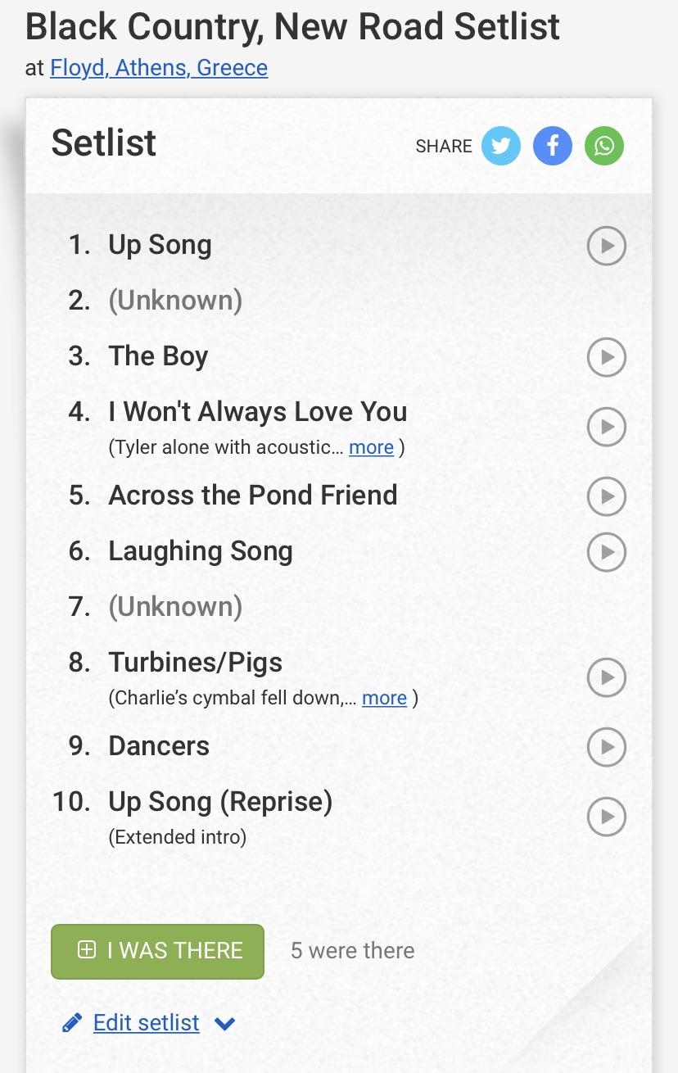
Task: Play "The Boy"
Action: 606,357
